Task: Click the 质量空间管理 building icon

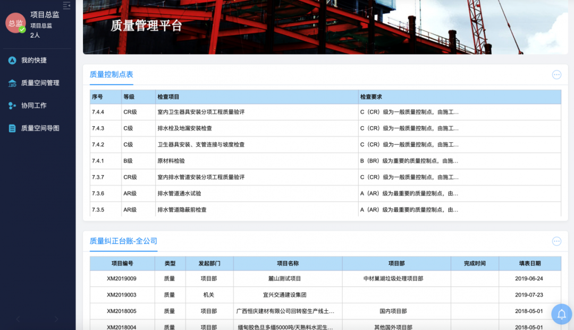Action: 12,83
